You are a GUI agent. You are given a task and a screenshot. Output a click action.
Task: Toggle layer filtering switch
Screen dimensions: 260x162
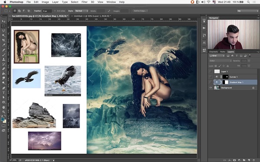pyautogui.click(x=250, y=56)
